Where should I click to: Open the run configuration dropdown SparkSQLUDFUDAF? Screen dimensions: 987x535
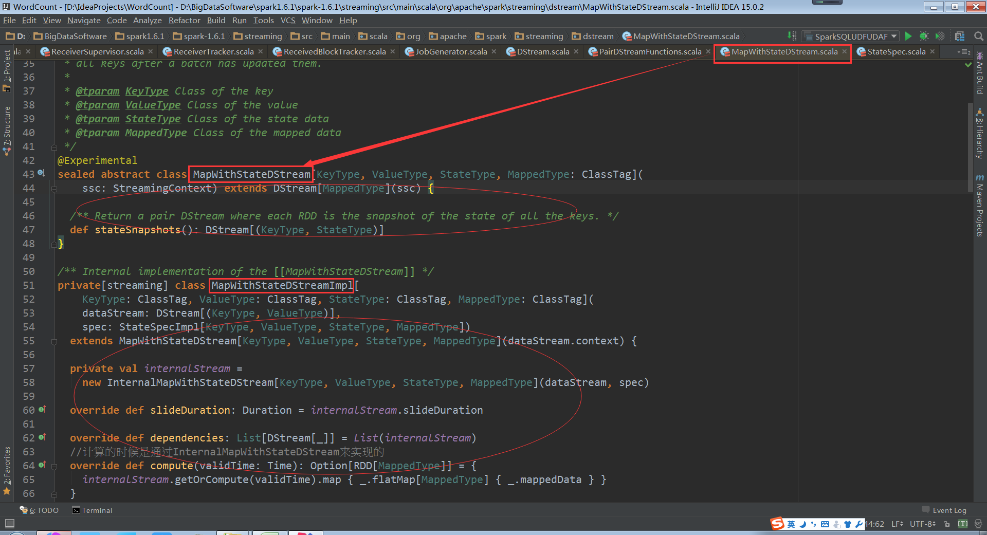850,36
